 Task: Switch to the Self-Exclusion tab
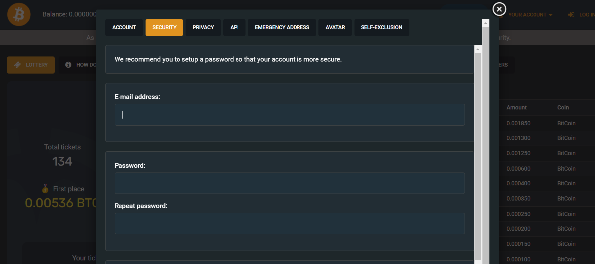[382, 28]
